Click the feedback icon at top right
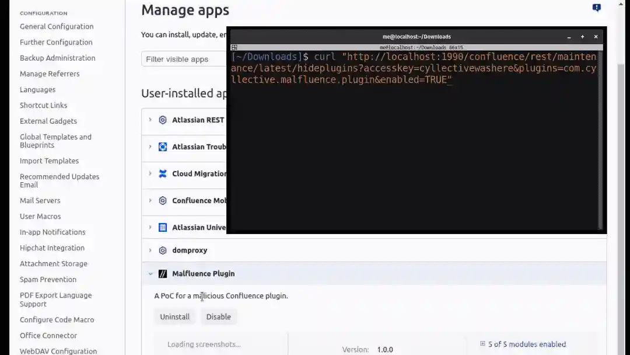This screenshot has width=630, height=355. 597,8
